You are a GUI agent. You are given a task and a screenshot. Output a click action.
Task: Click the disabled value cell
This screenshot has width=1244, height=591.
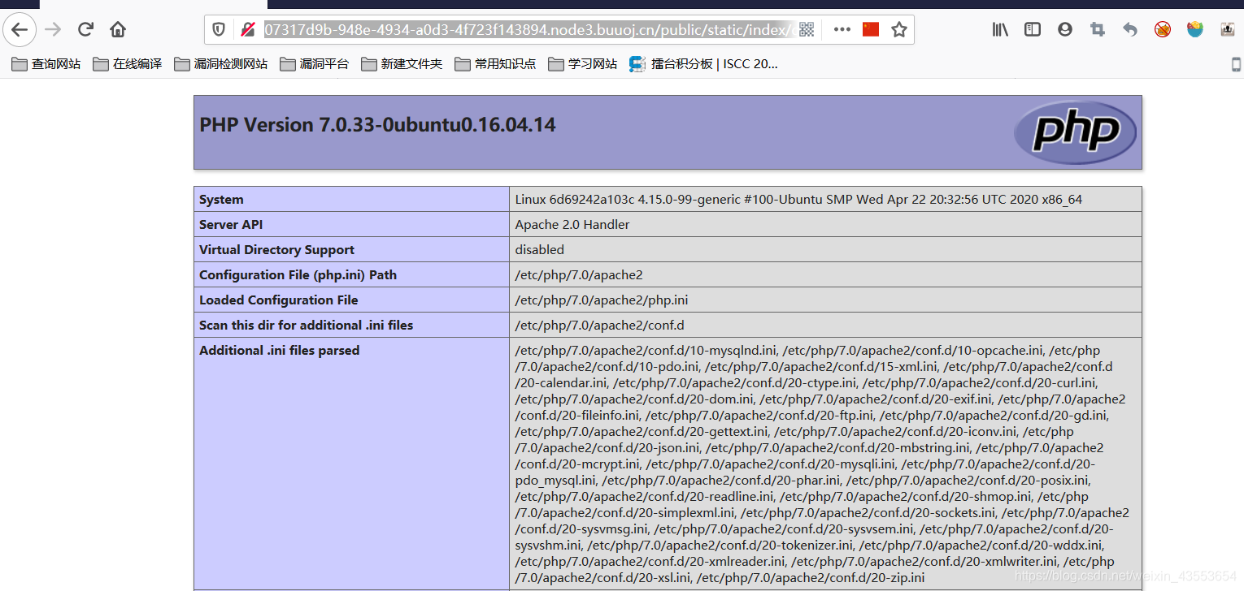pyautogui.click(x=825, y=250)
